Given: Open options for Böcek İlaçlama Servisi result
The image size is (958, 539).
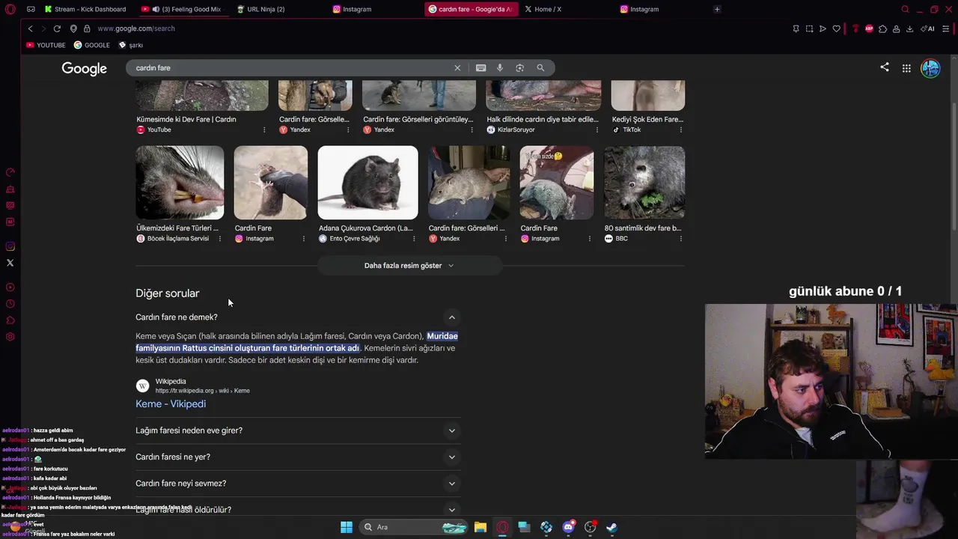Looking at the screenshot, I should pyautogui.click(x=219, y=239).
